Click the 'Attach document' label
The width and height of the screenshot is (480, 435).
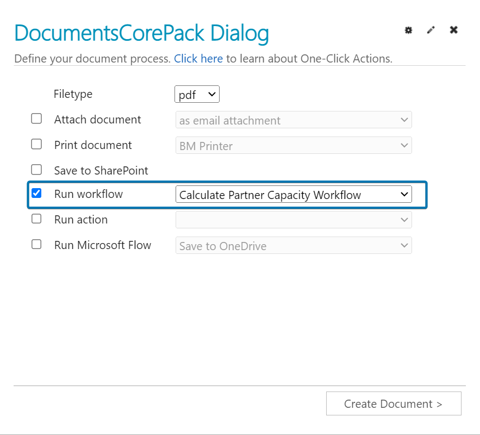coord(98,120)
